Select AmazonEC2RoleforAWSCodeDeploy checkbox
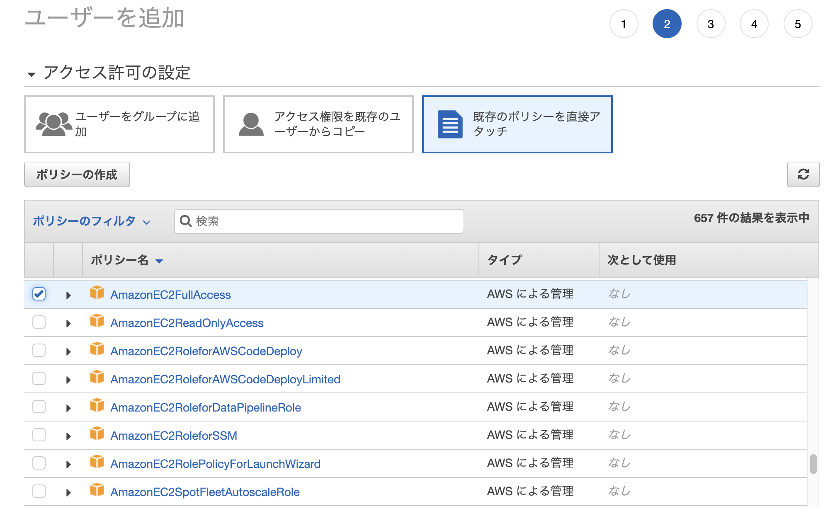The height and width of the screenshot is (528, 840). [x=39, y=350]
